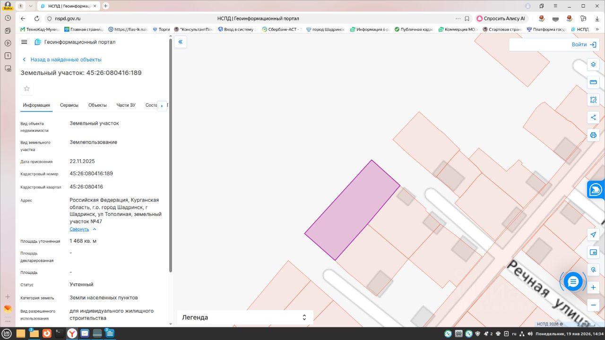Add parcel to favorites with star
The image size is (605, 340).
27,88
